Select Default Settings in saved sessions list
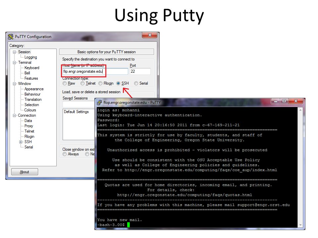Image resolution: width=318 pixels, height=238 pixels. [x=76, y=112]
